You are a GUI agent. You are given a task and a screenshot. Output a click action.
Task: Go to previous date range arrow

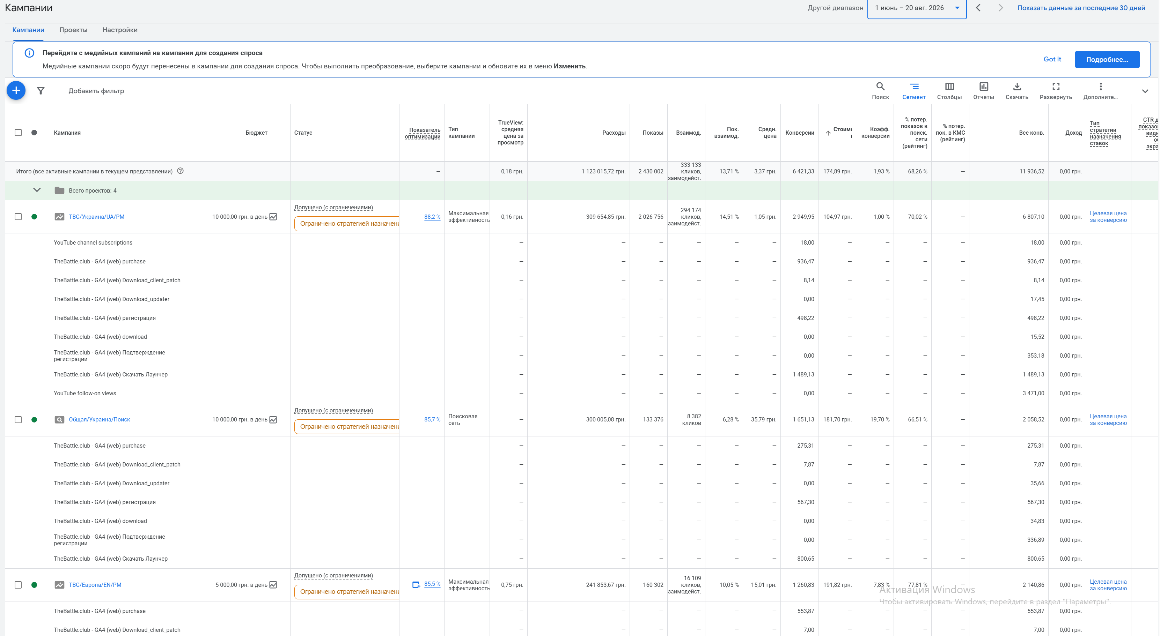pos(978,8)
